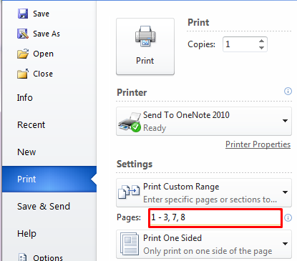Click the Save As icon
This screenshot has width=297, height=261.
[x=23, y=34]
